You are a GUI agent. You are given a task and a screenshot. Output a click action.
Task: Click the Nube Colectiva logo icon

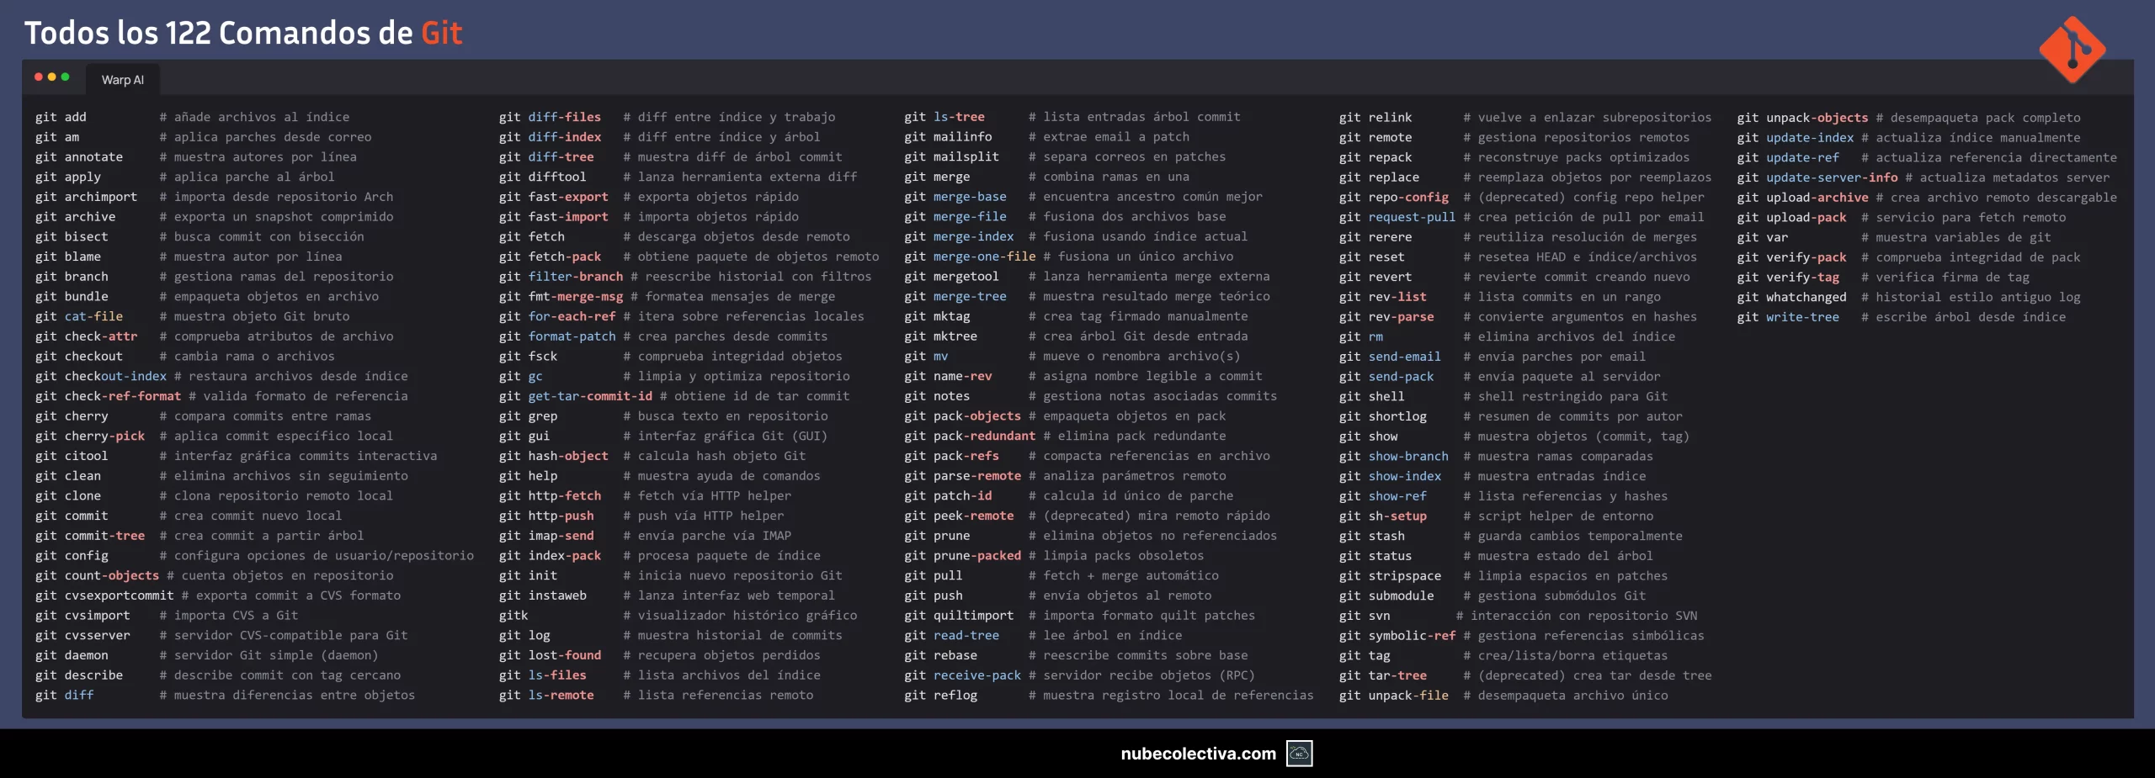click(x=1299, y=754)
